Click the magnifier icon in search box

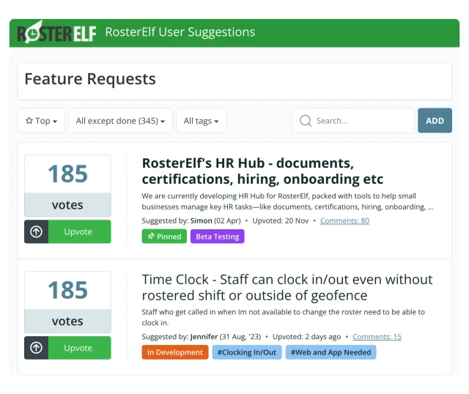tap(306, 121)
